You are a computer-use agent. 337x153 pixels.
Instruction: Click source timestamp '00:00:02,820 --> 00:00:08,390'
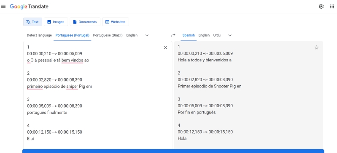pyautogui.click(x=54, y=80)
